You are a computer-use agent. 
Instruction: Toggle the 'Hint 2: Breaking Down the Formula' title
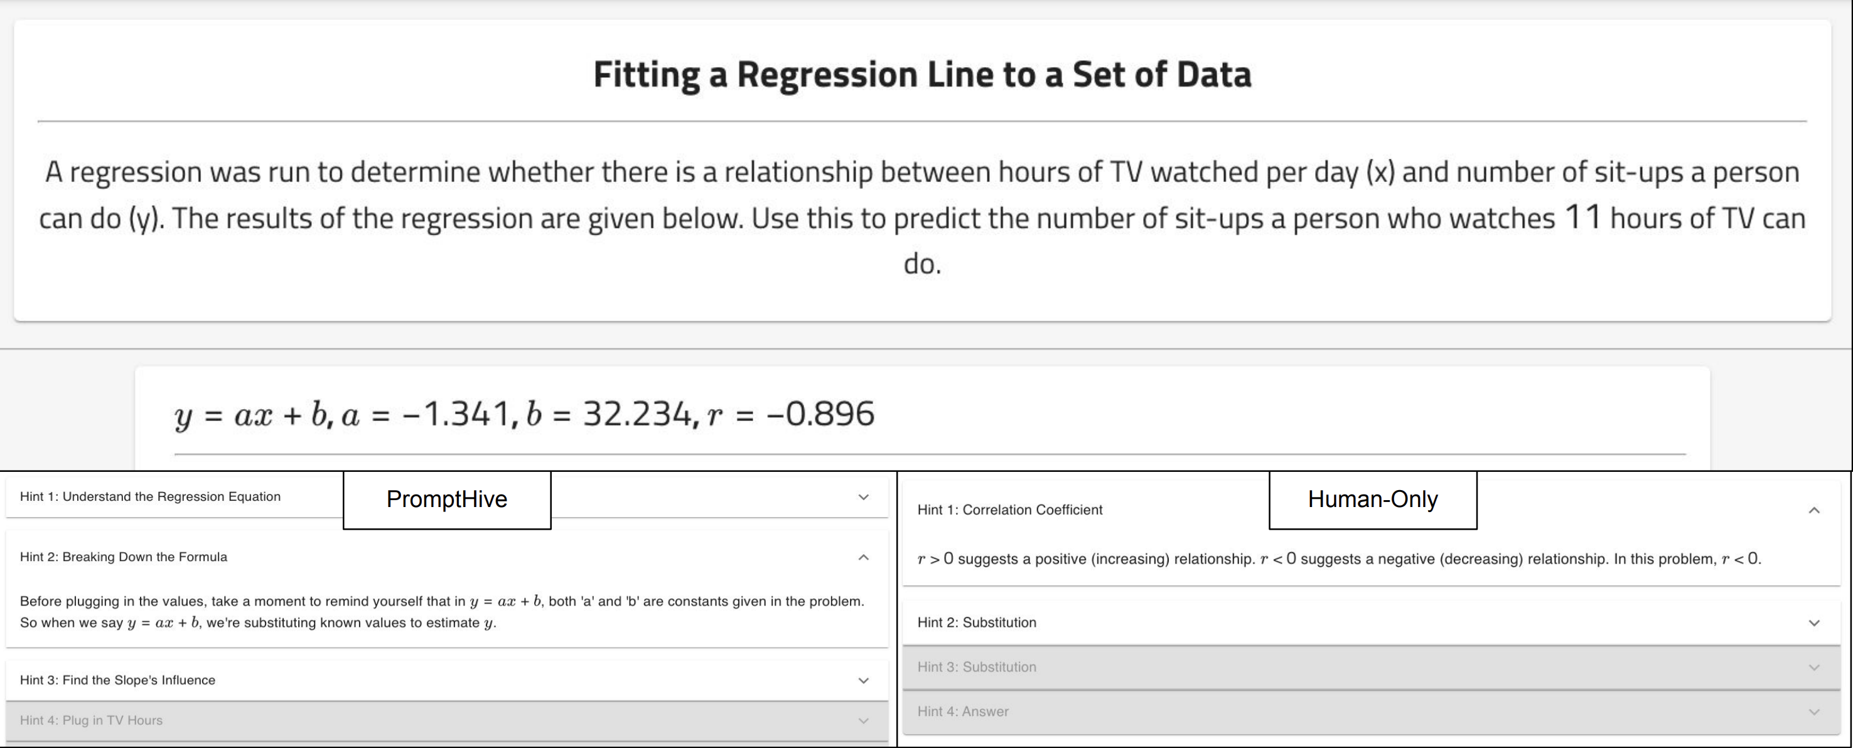124,557
